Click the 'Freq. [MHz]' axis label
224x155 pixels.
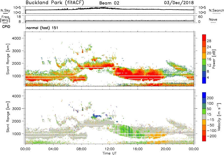coord(5,19)
